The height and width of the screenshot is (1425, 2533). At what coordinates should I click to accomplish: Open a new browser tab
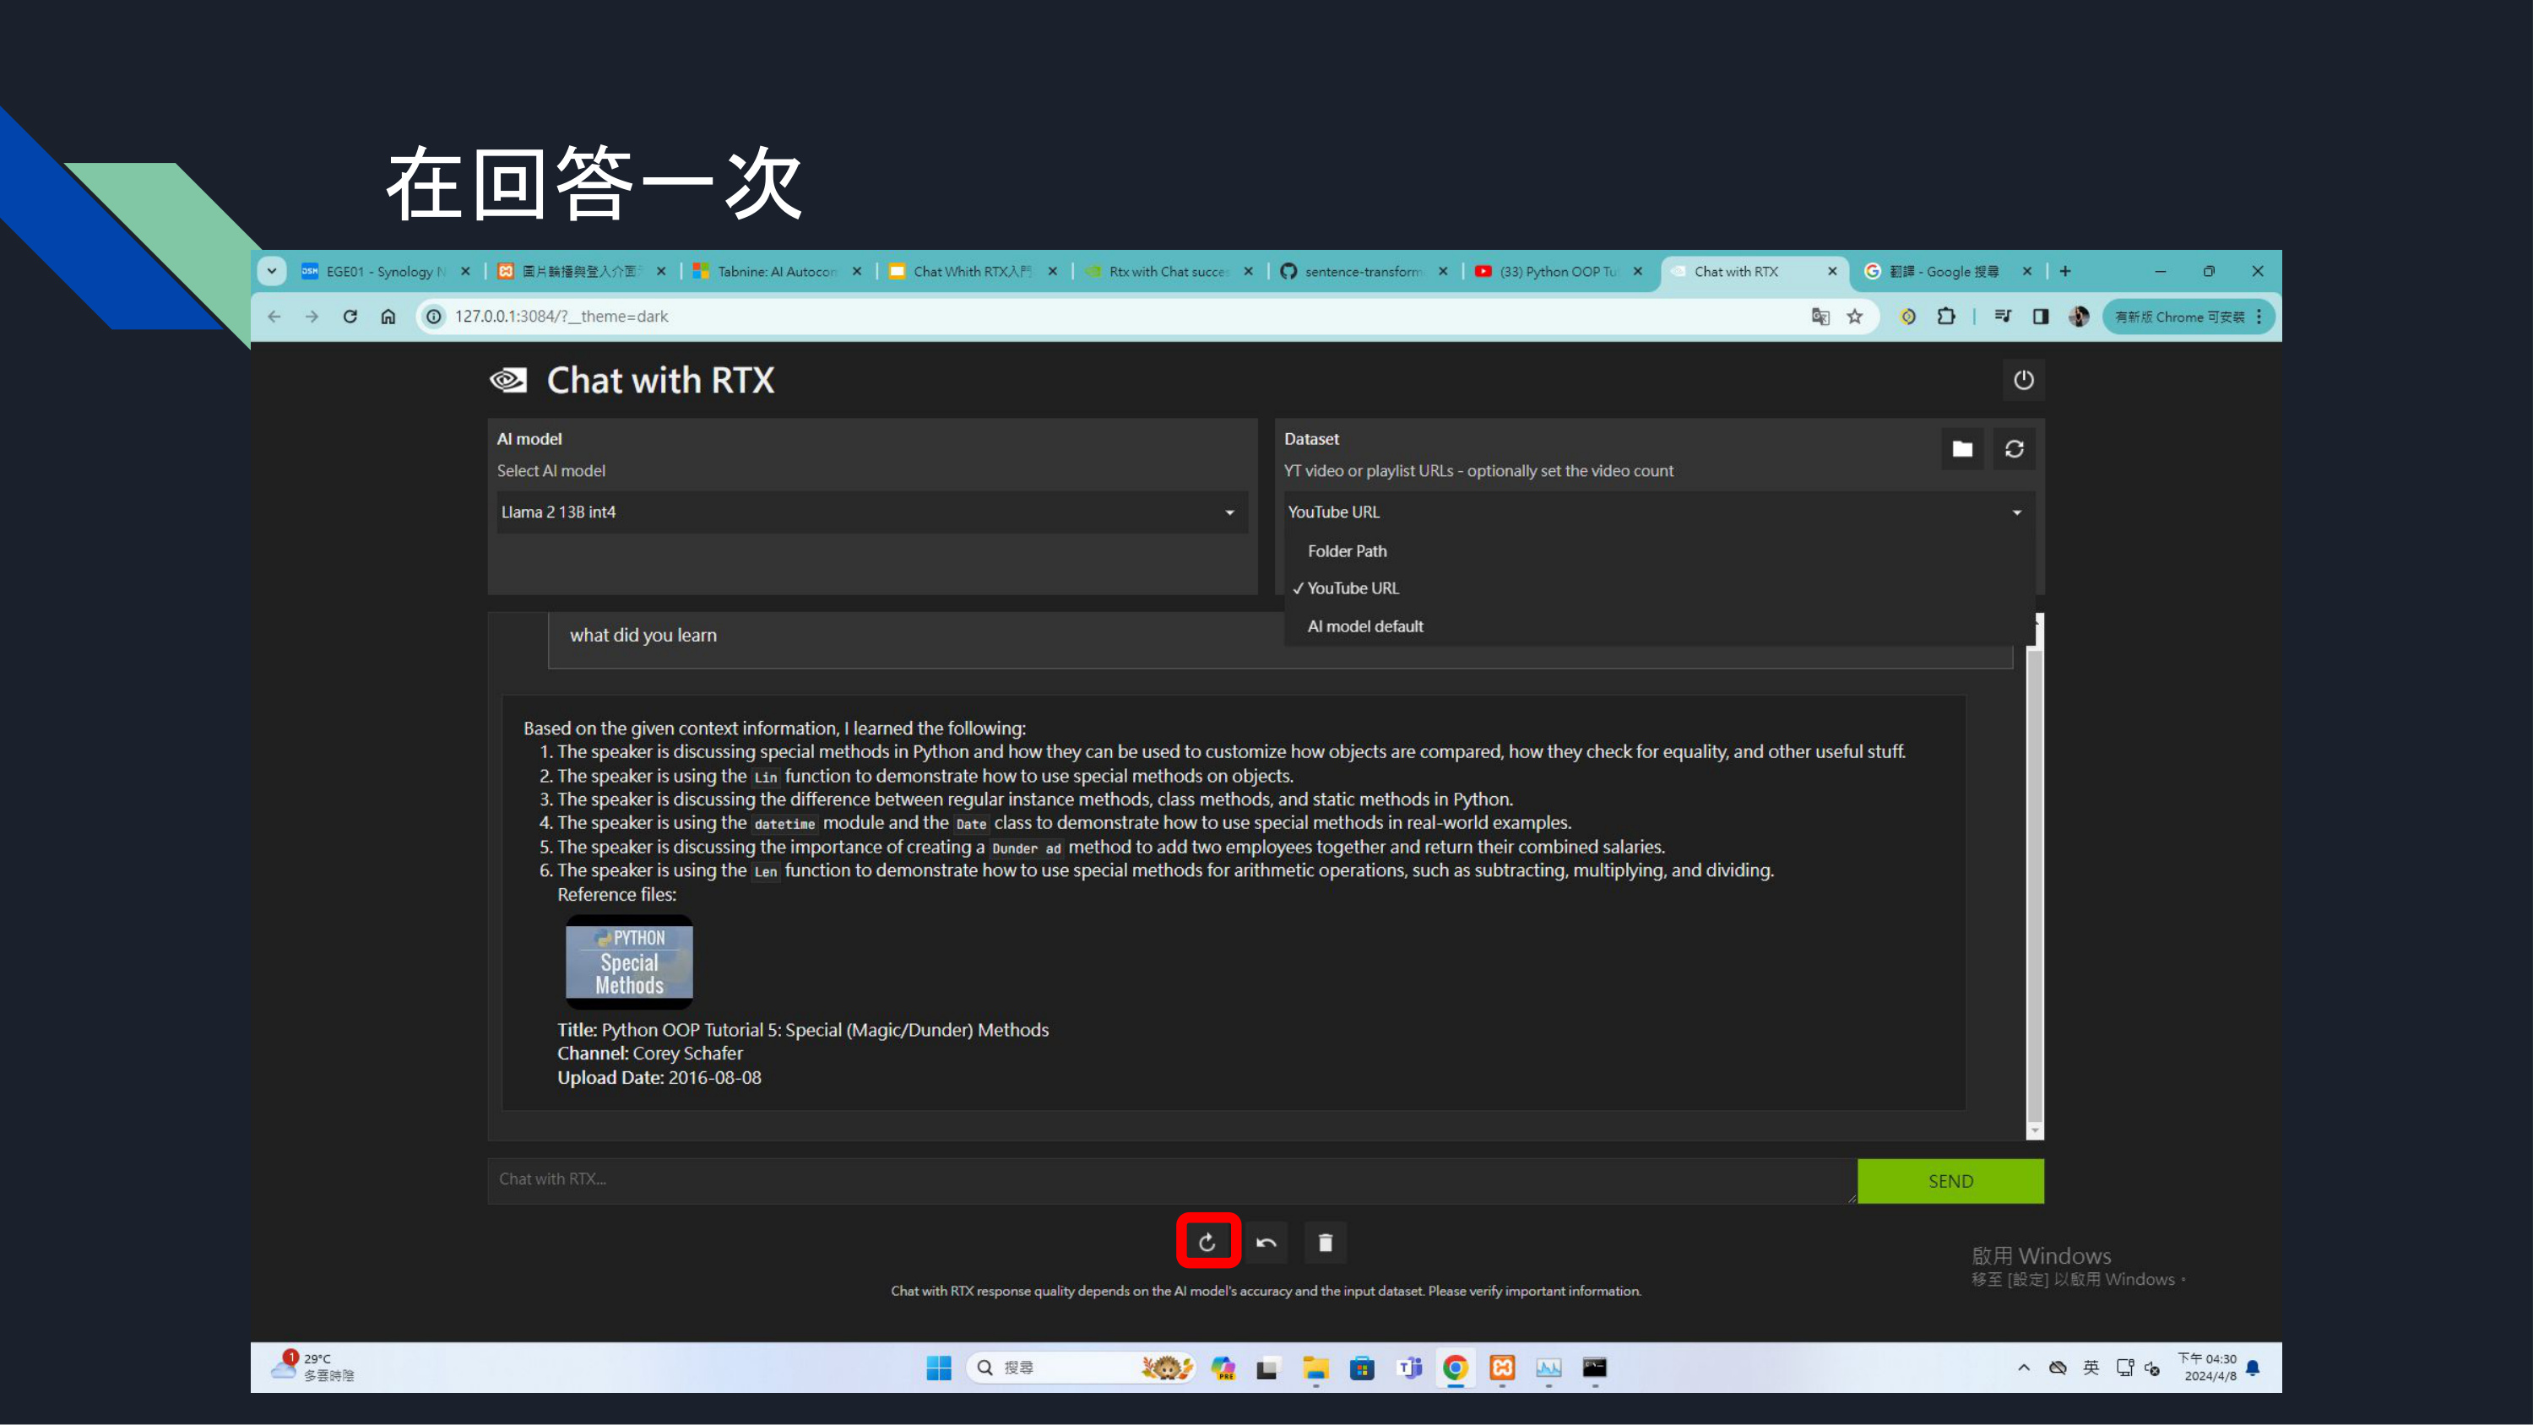(x=2065, y=270)
